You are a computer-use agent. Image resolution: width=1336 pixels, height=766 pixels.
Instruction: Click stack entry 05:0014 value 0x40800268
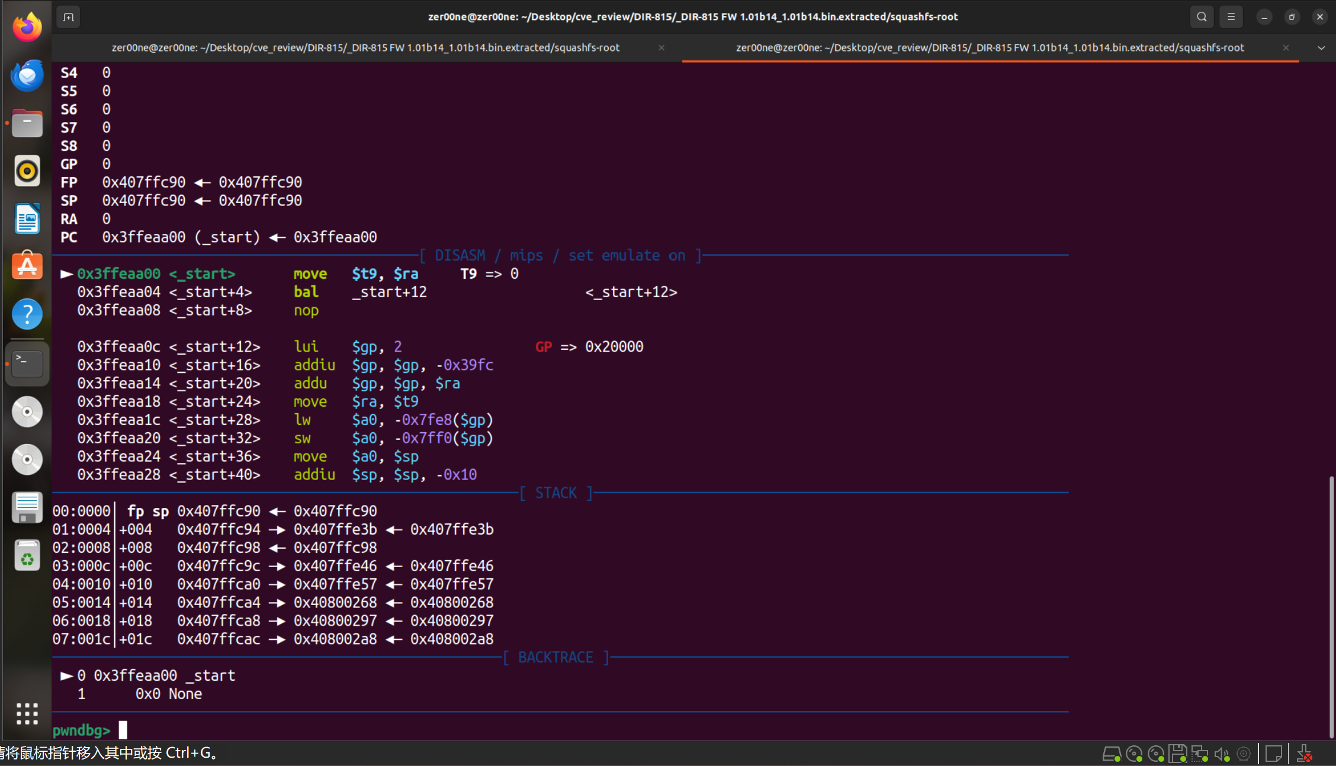tap(335, 603)
